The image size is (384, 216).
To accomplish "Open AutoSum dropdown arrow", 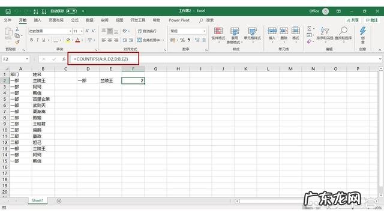I will click(x=314, y=29).
